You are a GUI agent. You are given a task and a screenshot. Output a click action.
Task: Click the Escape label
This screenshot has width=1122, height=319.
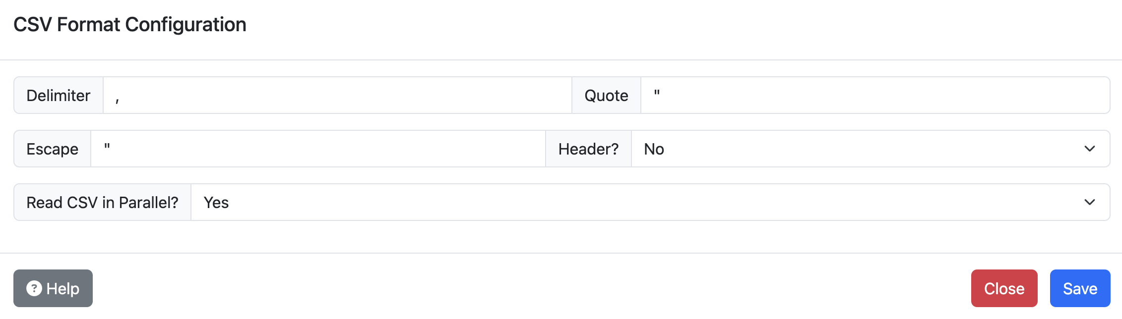click(52, 149)
